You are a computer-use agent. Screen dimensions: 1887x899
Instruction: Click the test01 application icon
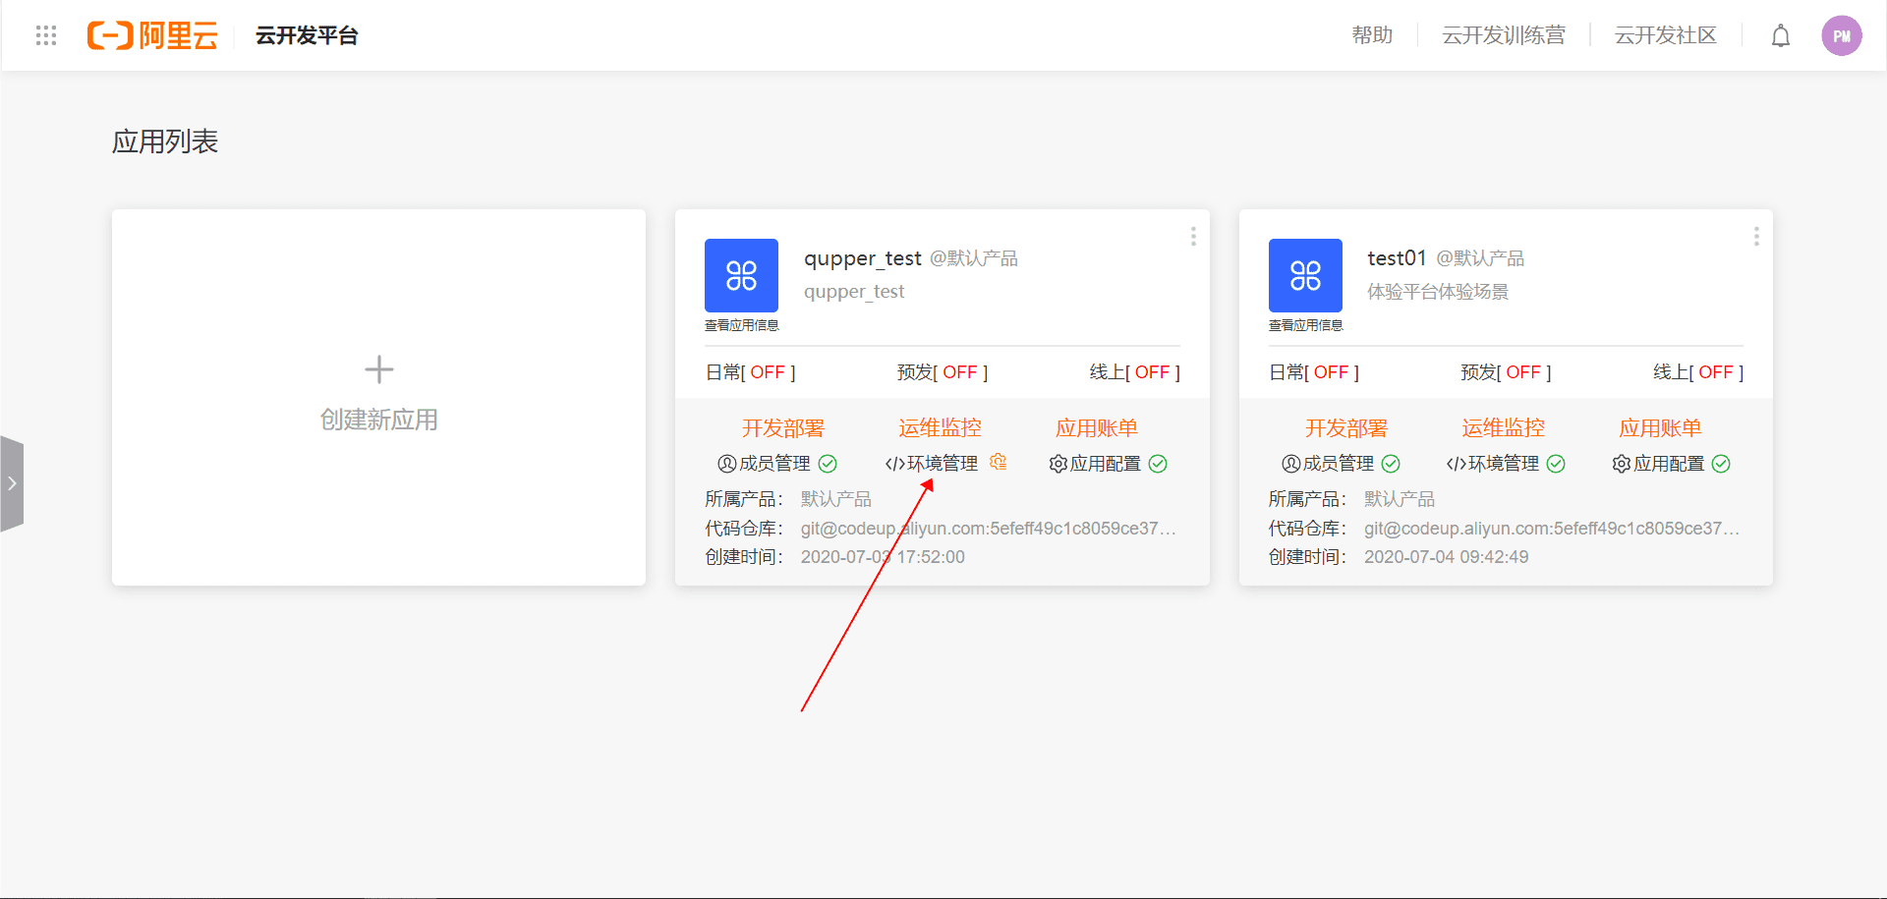pyautogui.click(x=1305, y=275)
